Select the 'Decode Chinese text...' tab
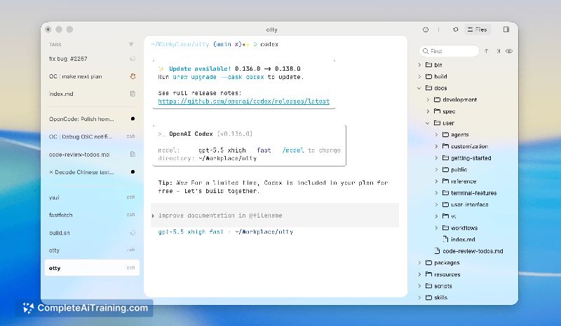The height and width of the screenshot is (326, 561). [x=92, y=172]
